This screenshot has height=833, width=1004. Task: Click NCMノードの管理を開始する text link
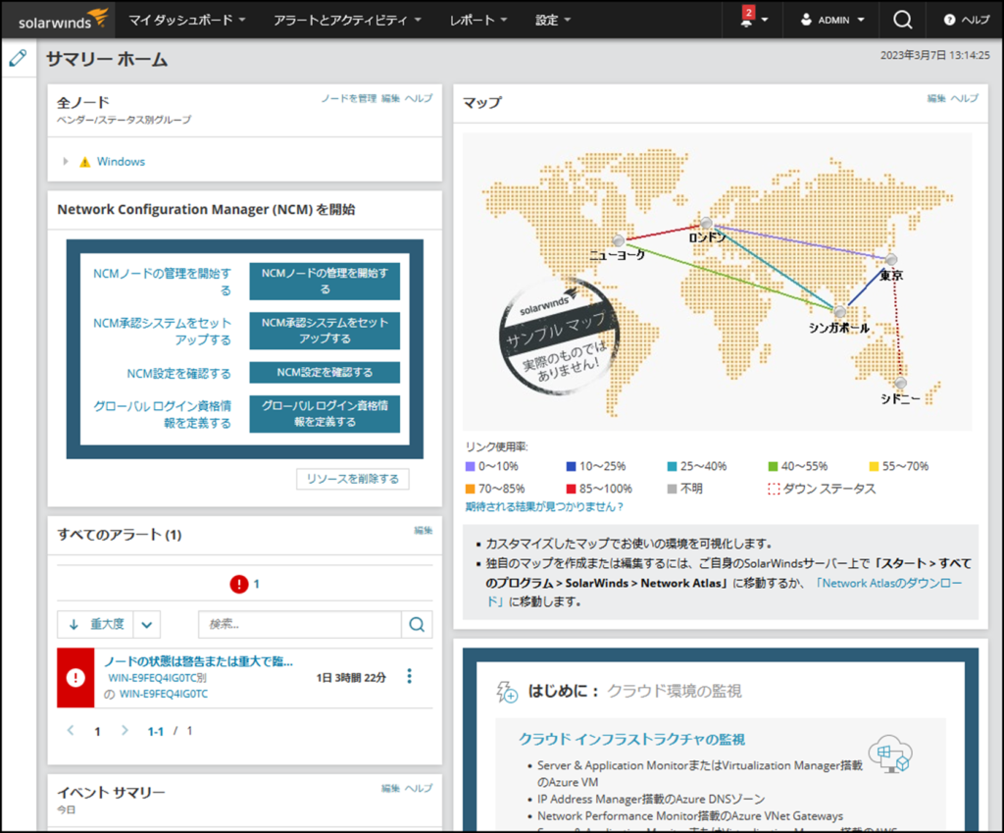(162, 282)
